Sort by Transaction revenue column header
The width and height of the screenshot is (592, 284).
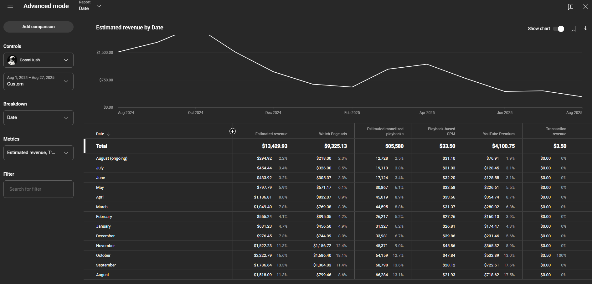click(556, 132)
